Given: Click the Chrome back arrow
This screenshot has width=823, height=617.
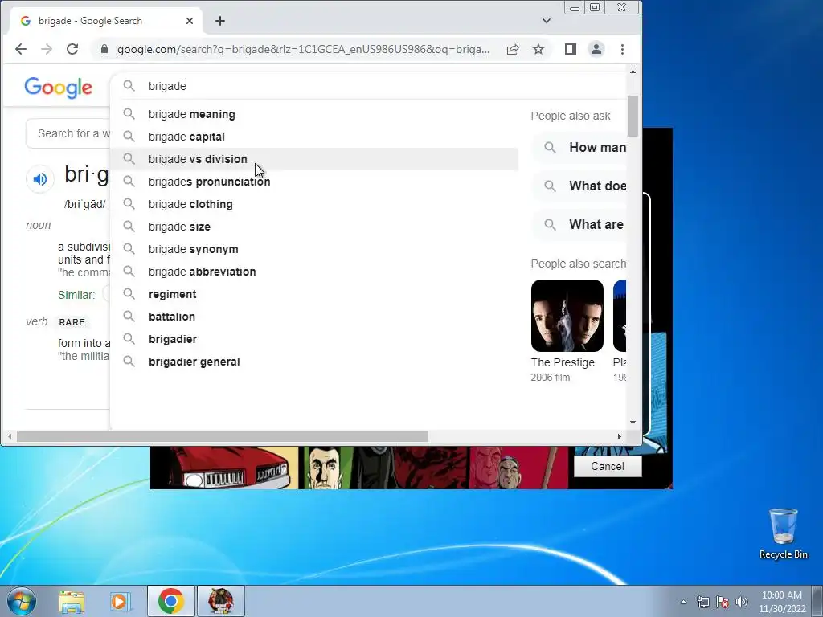Looking at the screenshot, I should point(20,49).
